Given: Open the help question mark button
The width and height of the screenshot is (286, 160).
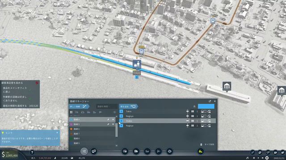Looking at the screenshot, I should coord(32,152).
